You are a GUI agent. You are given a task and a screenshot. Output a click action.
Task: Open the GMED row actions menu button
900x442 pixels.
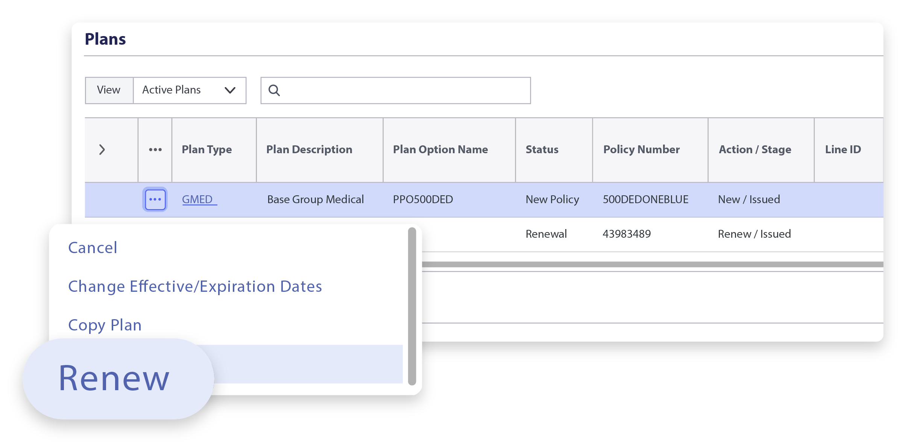click(155, 199)
